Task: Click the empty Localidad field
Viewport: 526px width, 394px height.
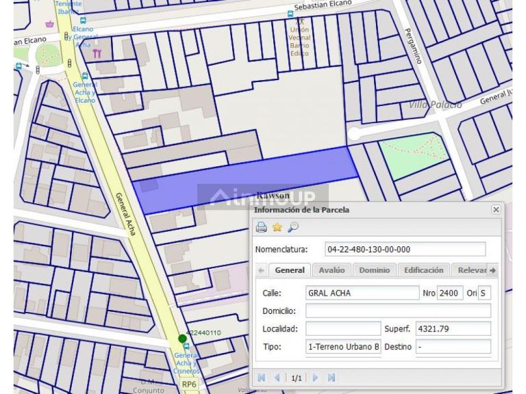Action: click(x=343, y=328)
